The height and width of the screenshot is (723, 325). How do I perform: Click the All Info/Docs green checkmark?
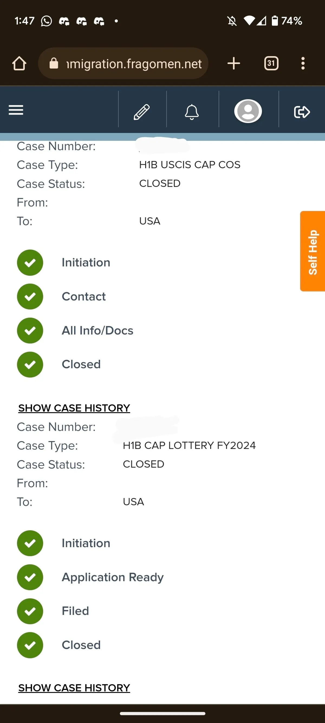tap(30, 330)
